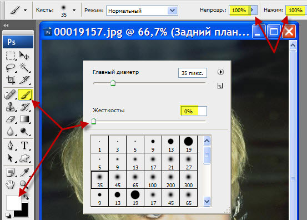Click the Жесткость 0% value field

194,111
